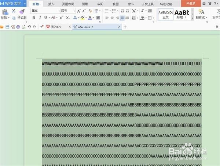Add a new document tab
This screenshot has width=220, height=166.
click(125, 27)
